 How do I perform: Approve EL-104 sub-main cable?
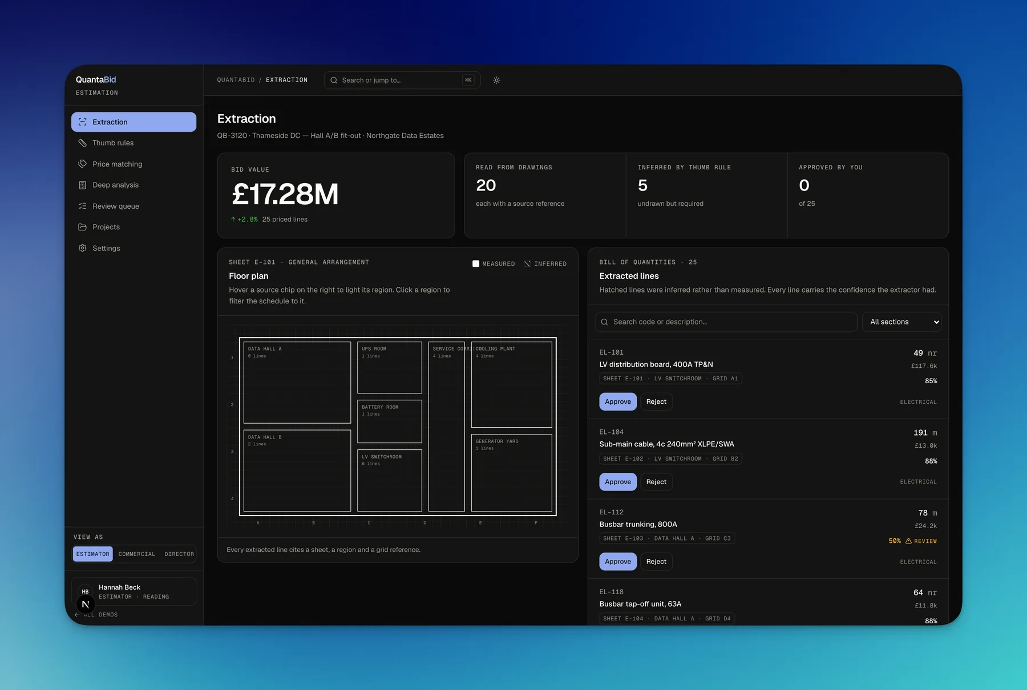point(618,482)
